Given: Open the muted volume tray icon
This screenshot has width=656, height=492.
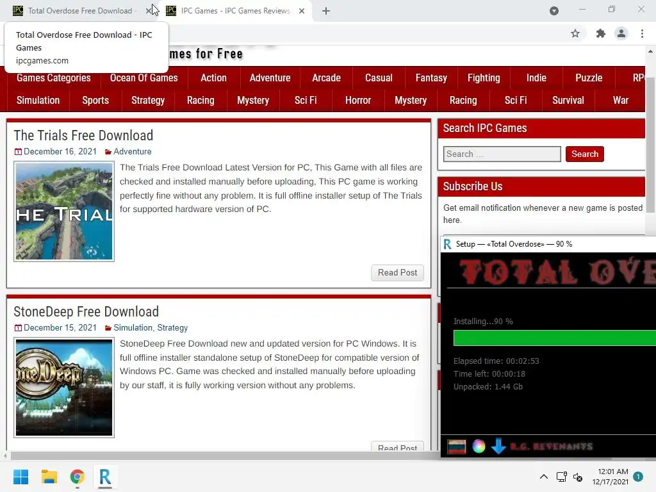Looking at the screenshot, I should [x=578, y=477].
